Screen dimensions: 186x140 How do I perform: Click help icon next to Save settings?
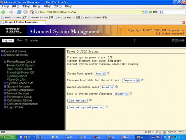click(90, 100)
